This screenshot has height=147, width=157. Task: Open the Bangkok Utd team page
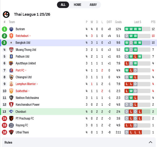23,43
